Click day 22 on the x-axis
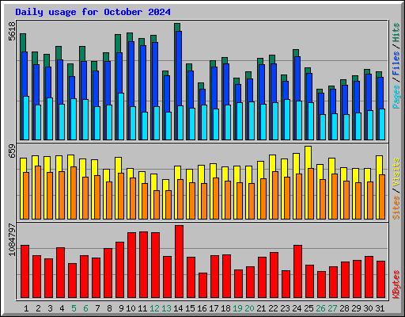This screenshot has width=405, height=317. tap(273, 308)
